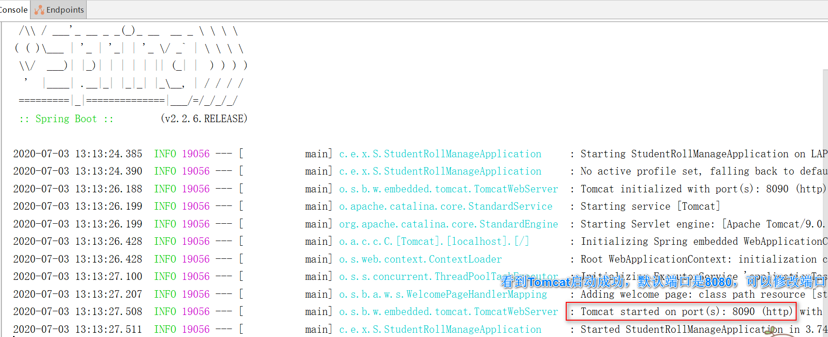Click the log timestamp 13:13:27.511
Screen dimensions: 828x337
109,330
